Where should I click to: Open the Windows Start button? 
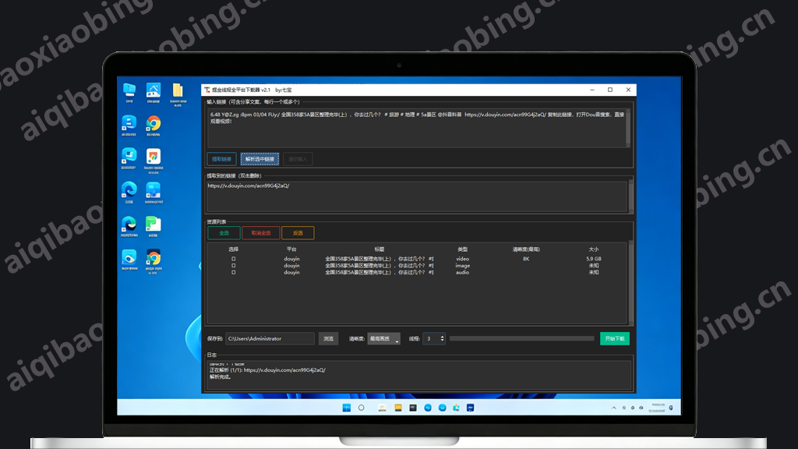(x=347, y=408)
